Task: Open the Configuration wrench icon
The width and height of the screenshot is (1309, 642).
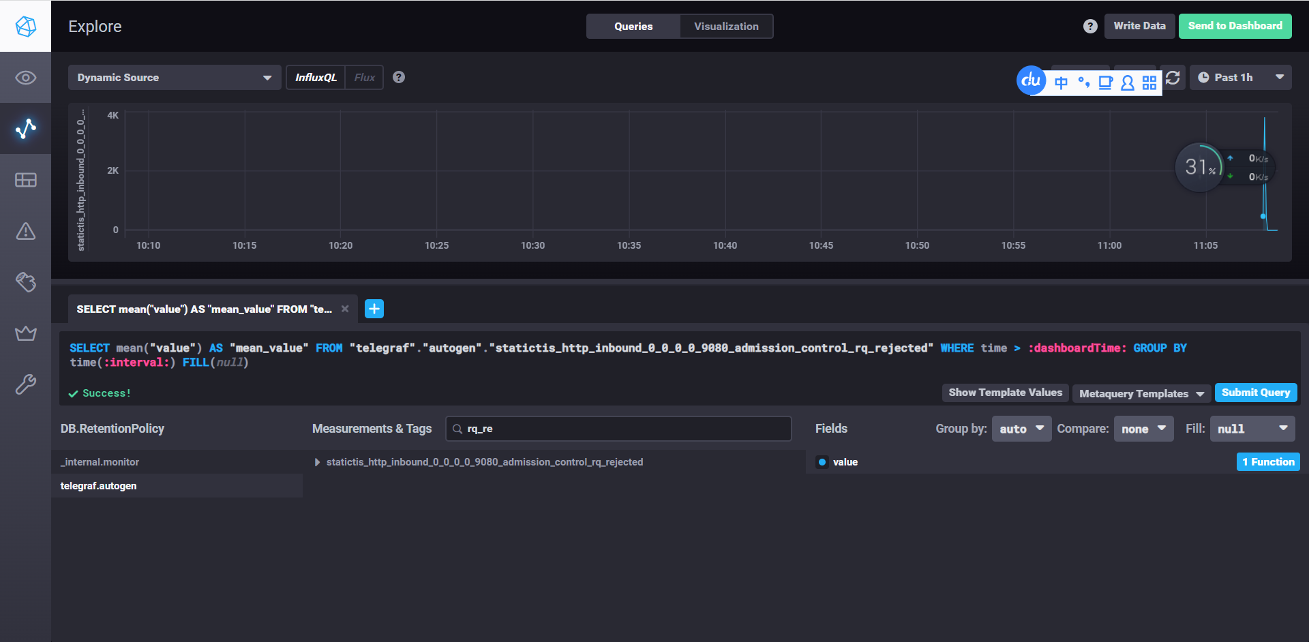Action: 25,384
